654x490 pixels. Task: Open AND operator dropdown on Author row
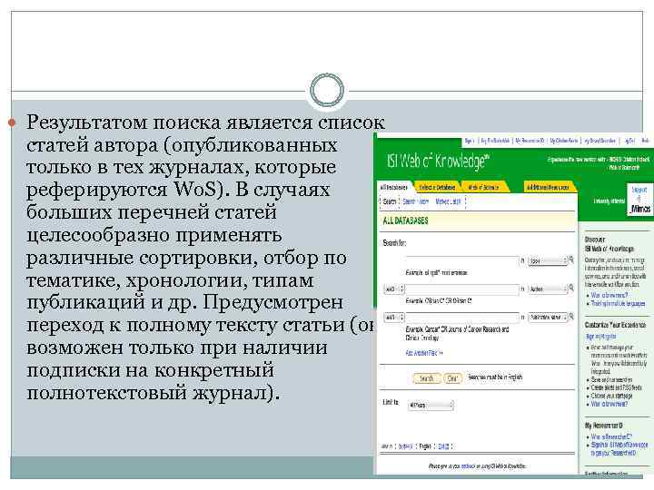[x=393, y=289]
